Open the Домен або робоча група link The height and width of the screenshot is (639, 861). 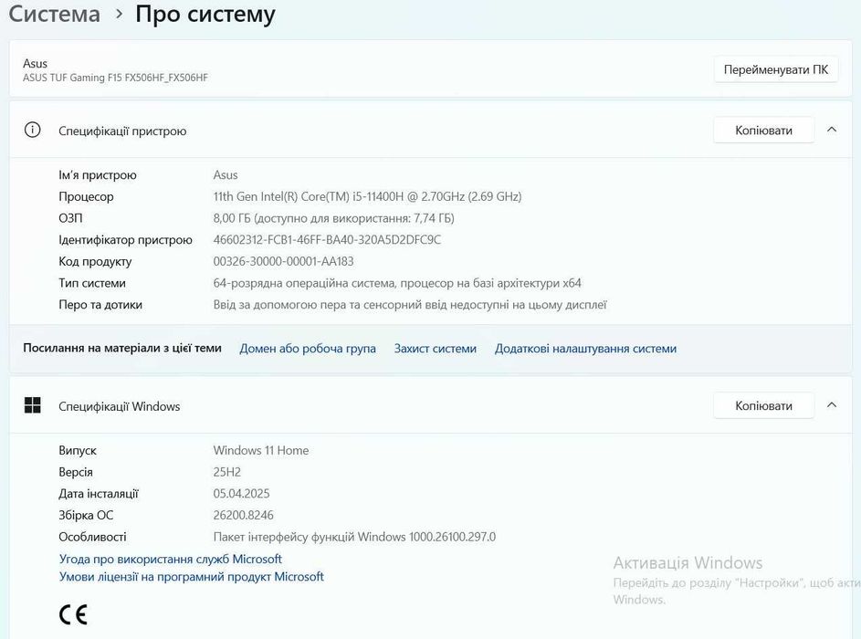(x=308, y=349)
